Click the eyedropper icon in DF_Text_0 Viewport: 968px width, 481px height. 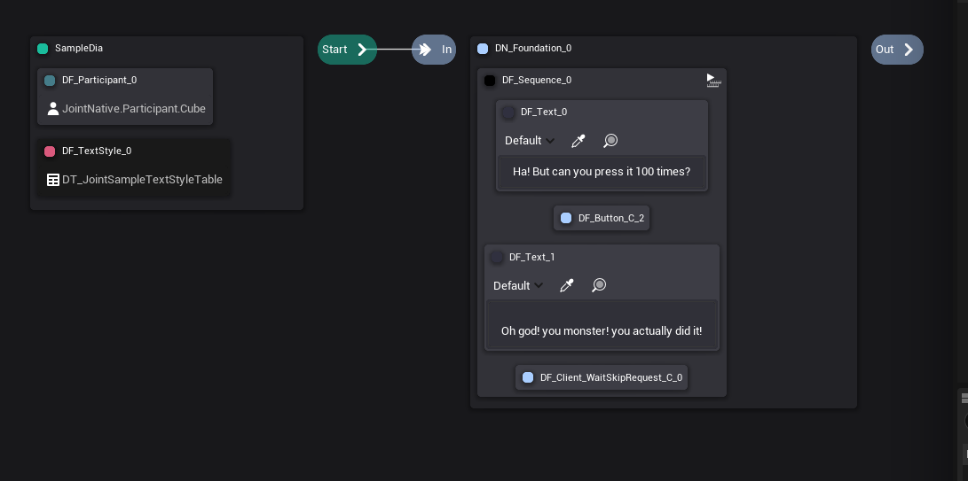pyautogui.click(x=578, y=141)
